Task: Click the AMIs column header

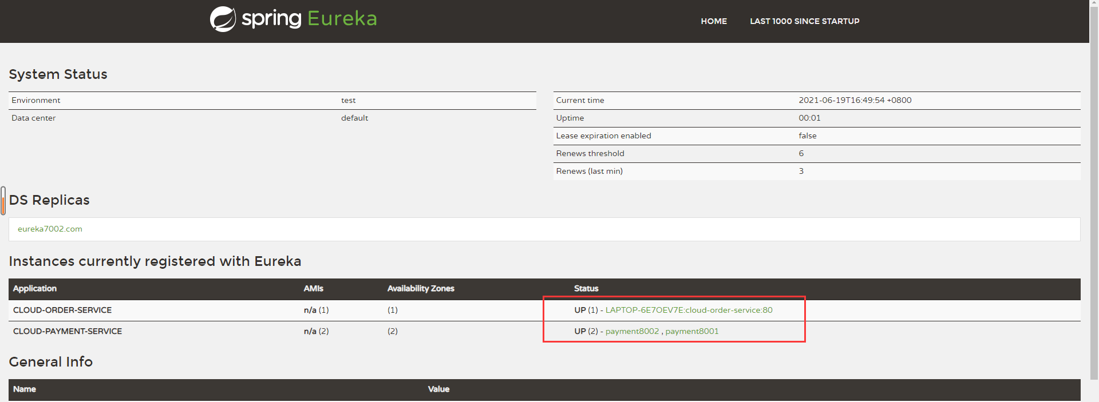Action: point(314,289)
